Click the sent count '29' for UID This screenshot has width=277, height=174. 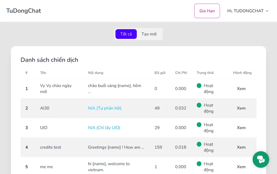(157, 127)
